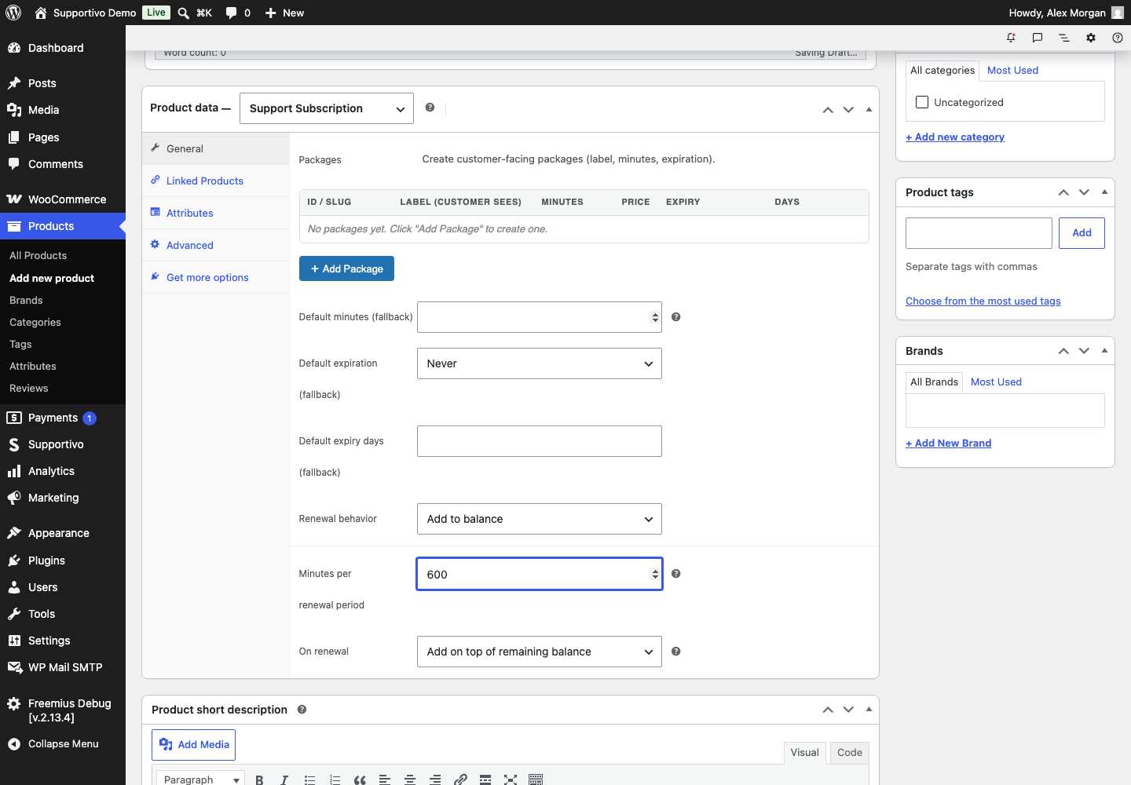The height and width of the screenshot is (785, 1131).
Task: Align text center
Action: [x=410, y=780]
